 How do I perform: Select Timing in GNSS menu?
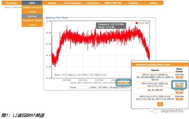(32, 25)
